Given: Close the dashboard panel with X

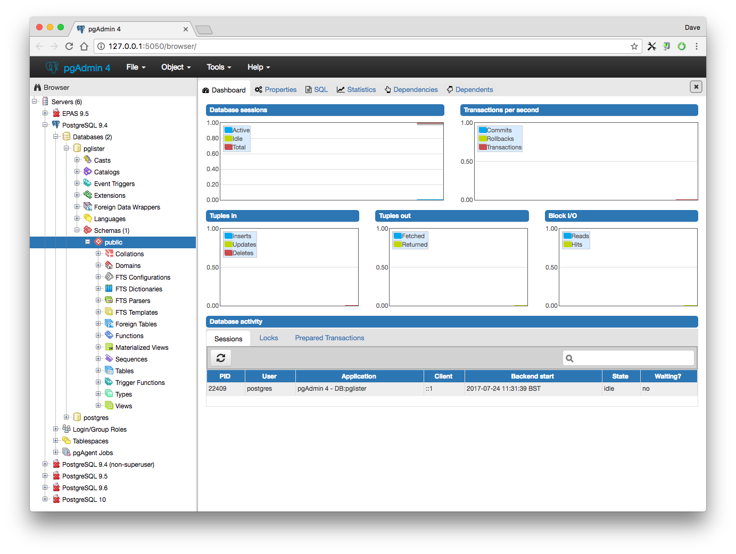Looking at the screenshot, I should 696,87.
